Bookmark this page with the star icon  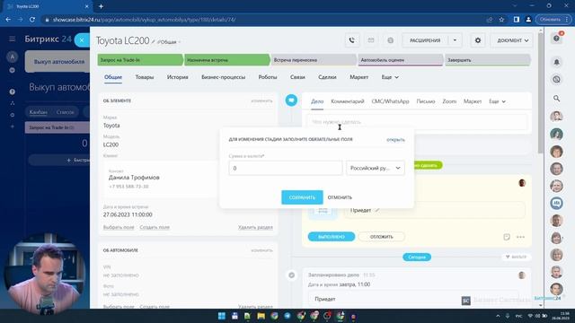[501, 20]
